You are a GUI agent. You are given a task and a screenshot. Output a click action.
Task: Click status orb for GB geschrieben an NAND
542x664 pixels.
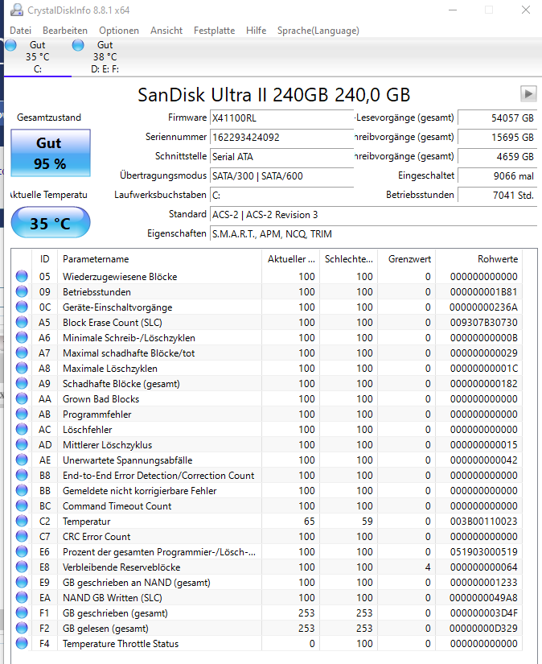pyautogui.click(x=22, y=582)
